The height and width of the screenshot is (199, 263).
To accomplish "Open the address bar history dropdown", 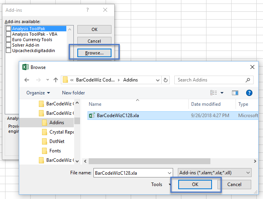I will 157,80.
